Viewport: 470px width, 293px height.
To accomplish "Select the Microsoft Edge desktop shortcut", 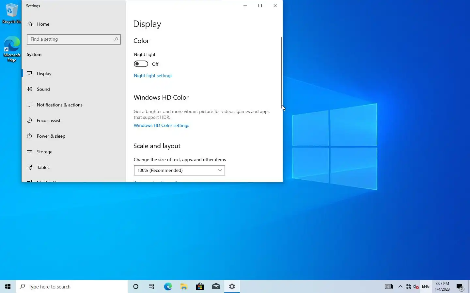I will coord(12,49).
